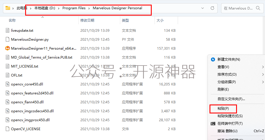Viewport: 265px width, 140px height.
Task: Choose 自定义文件夹(F)... menu entry
Action: click(231, 99)
